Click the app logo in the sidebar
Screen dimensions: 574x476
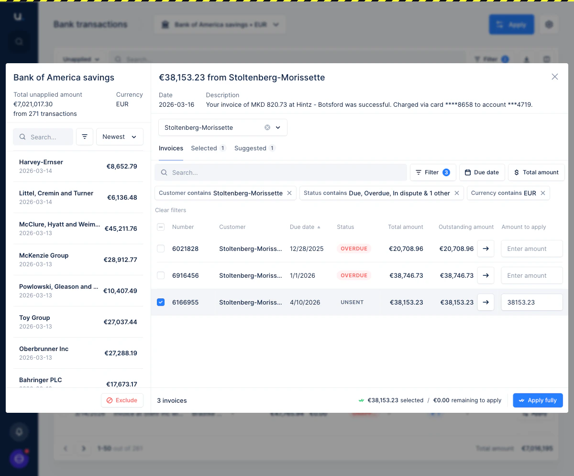coord(19,17)
